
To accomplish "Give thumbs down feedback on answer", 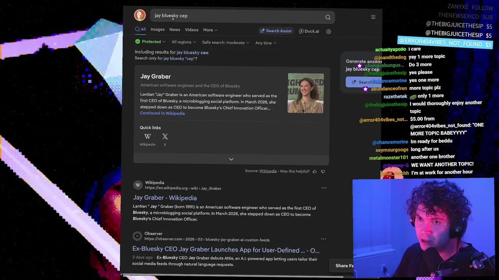I will pyautogui.click(x=323, y=171).
